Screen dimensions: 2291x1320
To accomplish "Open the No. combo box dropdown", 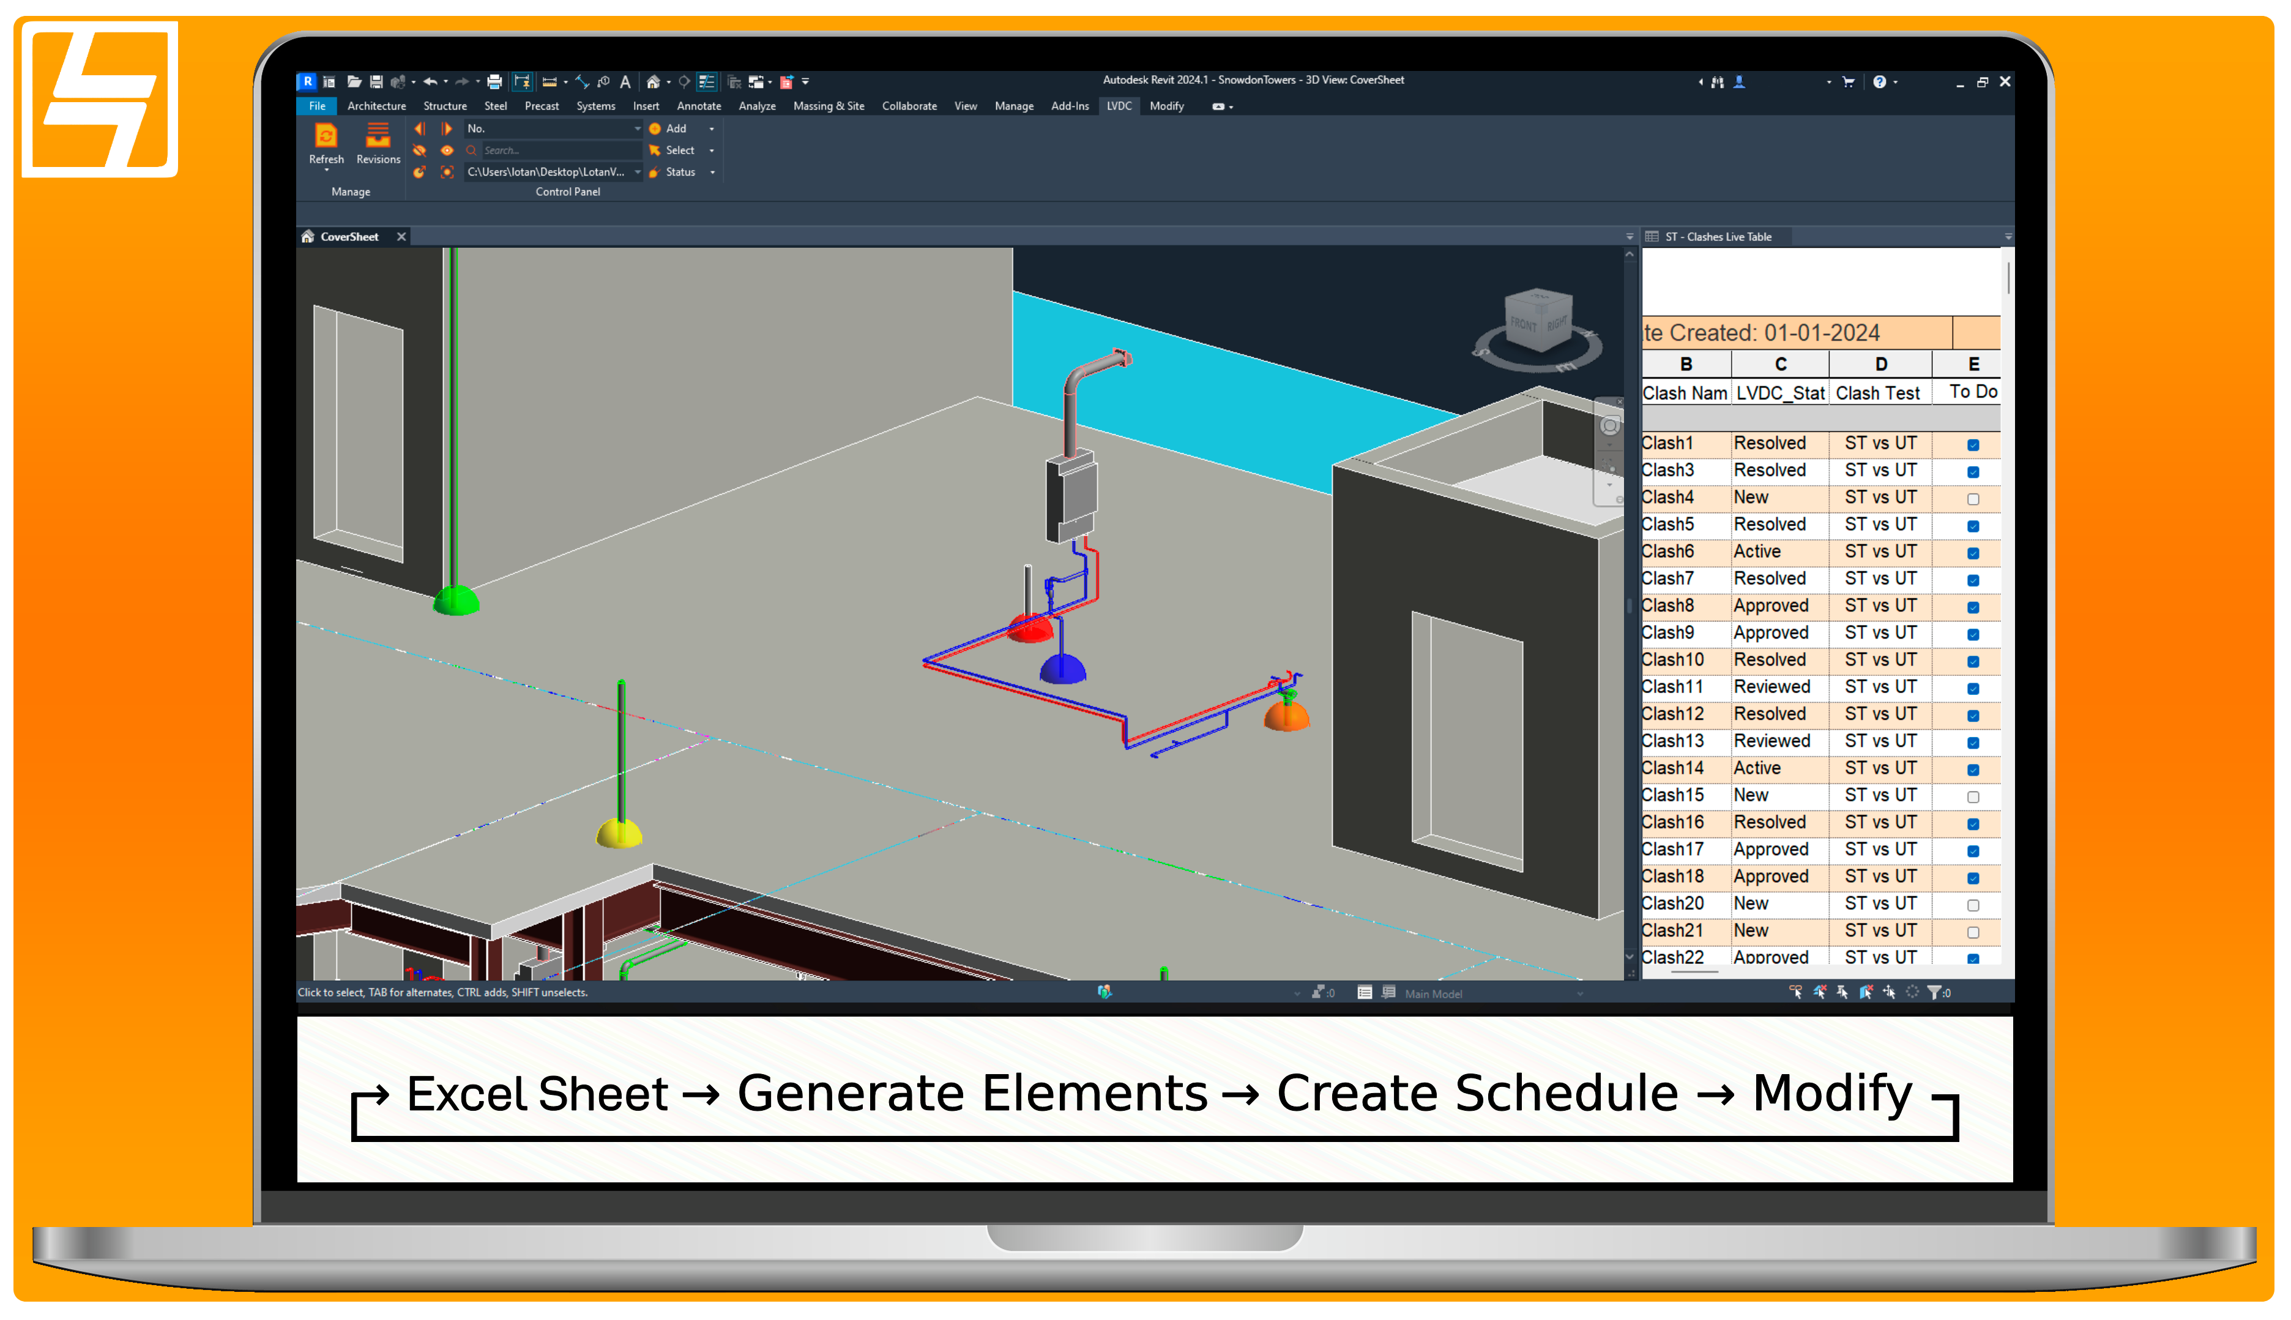I will click(x=636, y=128).
